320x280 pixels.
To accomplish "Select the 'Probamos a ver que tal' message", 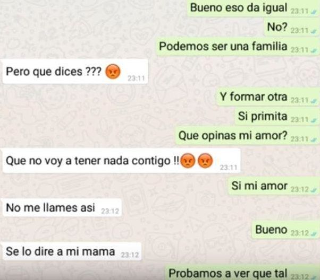I will pyautogui.click(x=242, y=273).
